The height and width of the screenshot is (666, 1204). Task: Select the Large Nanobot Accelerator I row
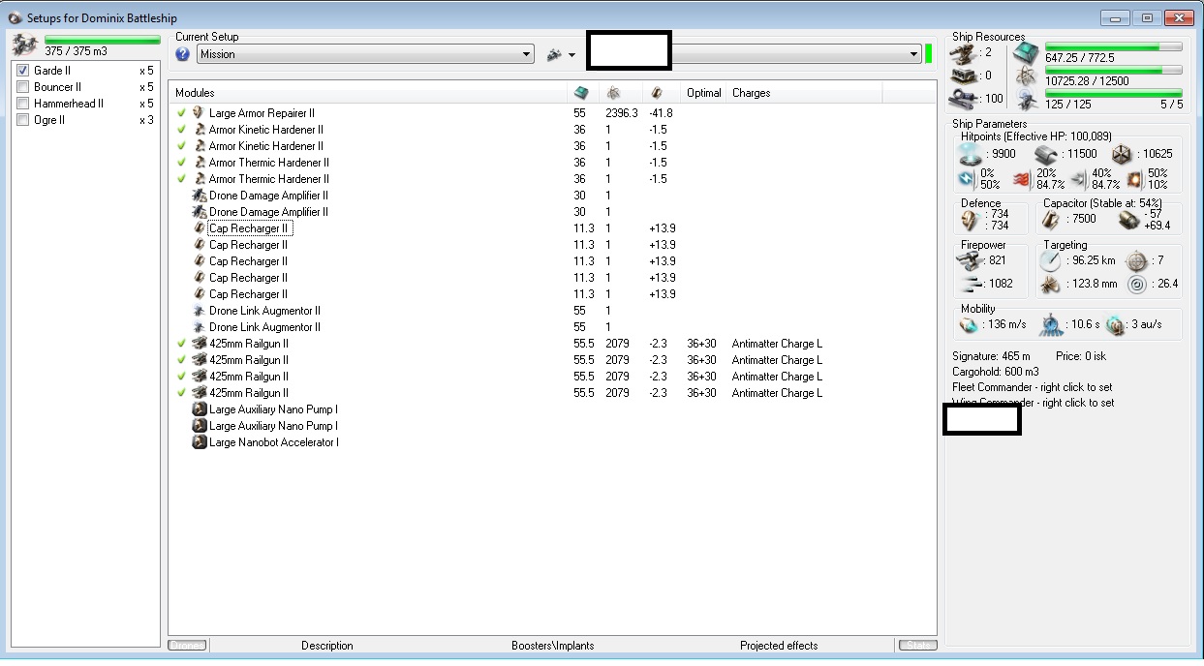click(x=552, y=442)
